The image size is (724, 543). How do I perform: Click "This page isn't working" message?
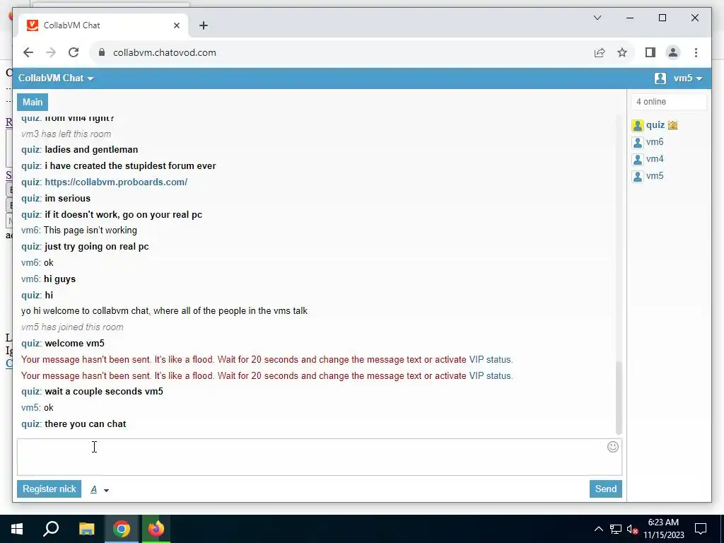point(90,230)
